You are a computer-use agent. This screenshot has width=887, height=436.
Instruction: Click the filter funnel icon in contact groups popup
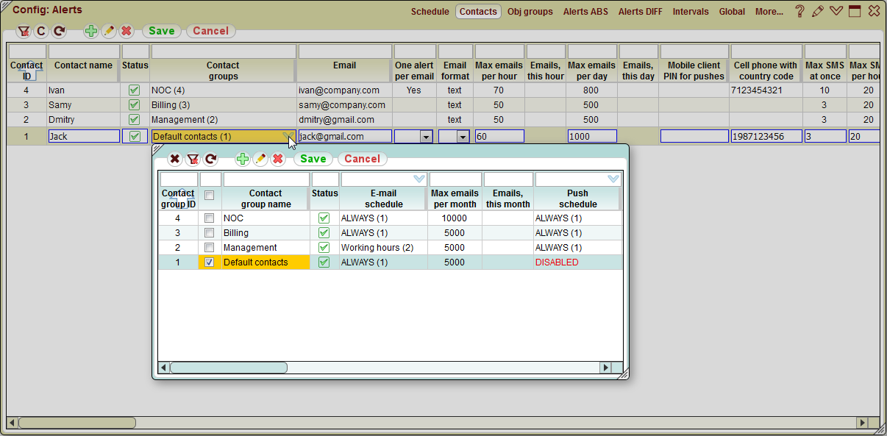[x=191, y=159]
